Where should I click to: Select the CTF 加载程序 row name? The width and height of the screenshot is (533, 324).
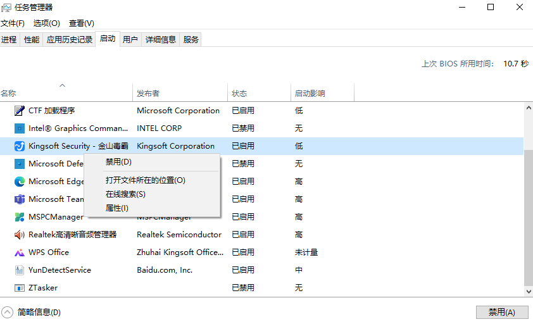click(52, 111)
